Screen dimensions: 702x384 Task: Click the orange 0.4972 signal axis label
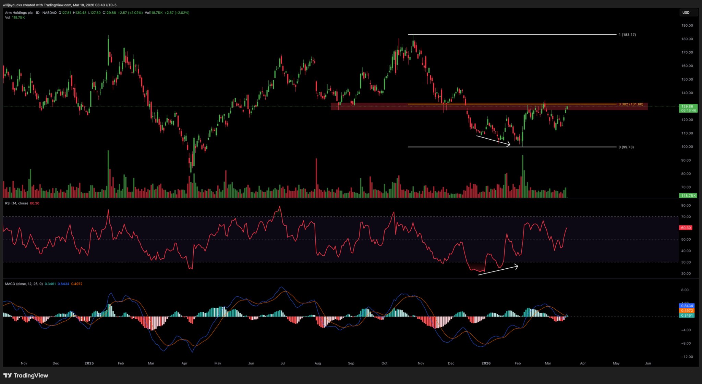coord(687,310)
